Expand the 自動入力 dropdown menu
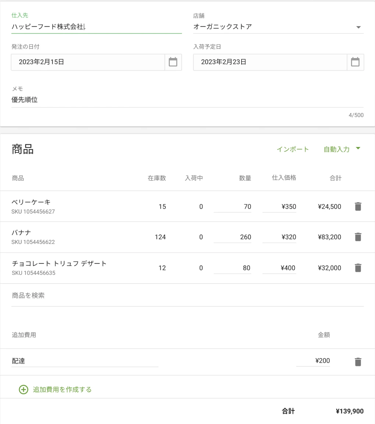 [342, 149]
